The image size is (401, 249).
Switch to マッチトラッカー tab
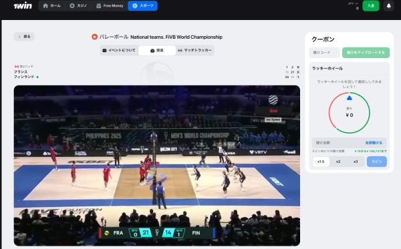coord(194,50)
